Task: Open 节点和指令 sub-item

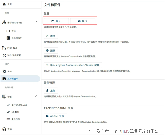Action: coord(16,38)
